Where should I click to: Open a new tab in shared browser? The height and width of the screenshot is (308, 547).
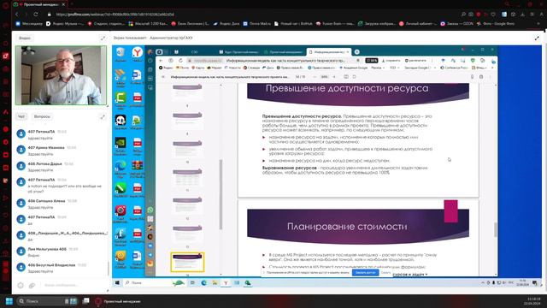pos(357,52)
